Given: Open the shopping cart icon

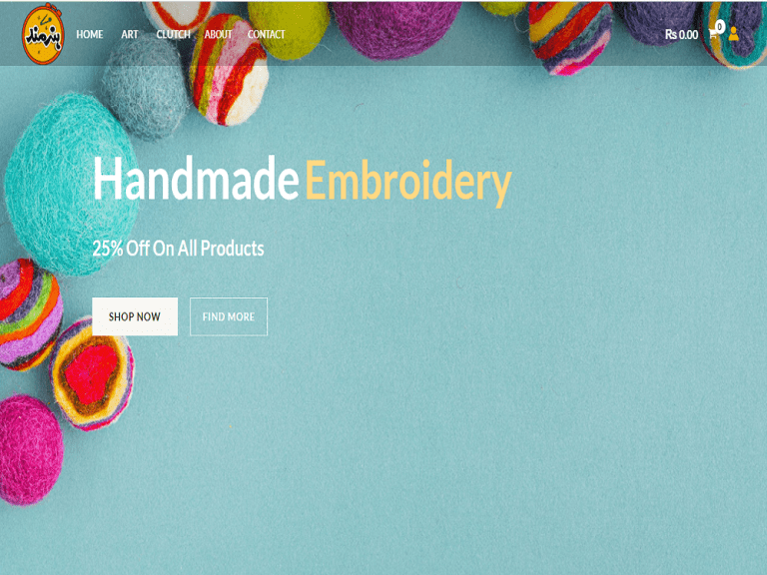Looking at the screenshot, I should 712,34.
